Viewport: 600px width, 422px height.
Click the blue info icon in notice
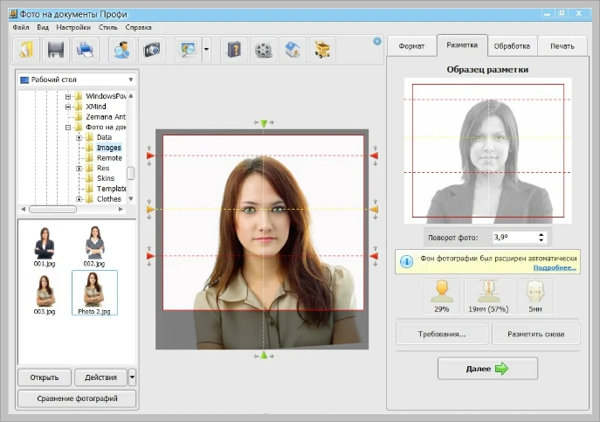coord(406,261)
